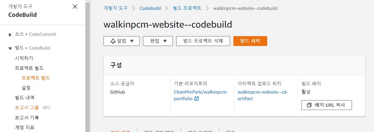
Task: Open the parent 프로젝트 빌드 sidebar item
Action: pos(29,68)
